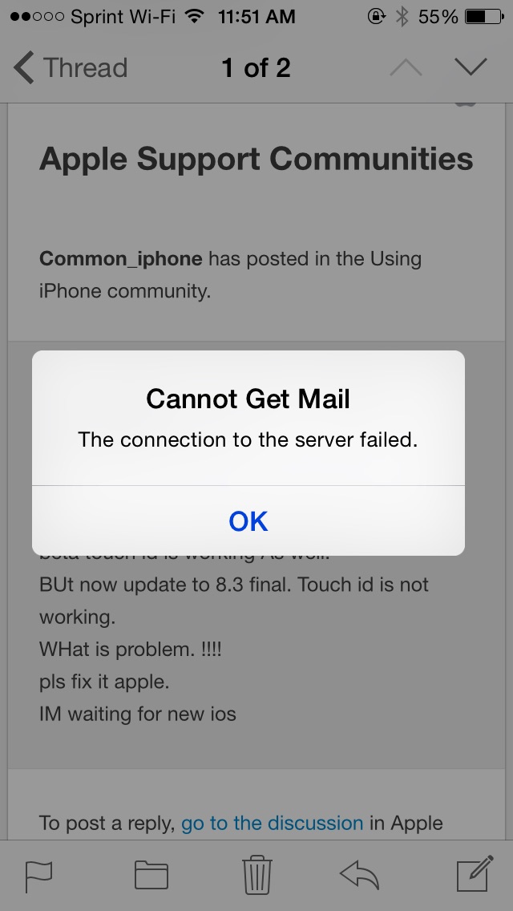Delete message with trash icon

coord(256,874)
